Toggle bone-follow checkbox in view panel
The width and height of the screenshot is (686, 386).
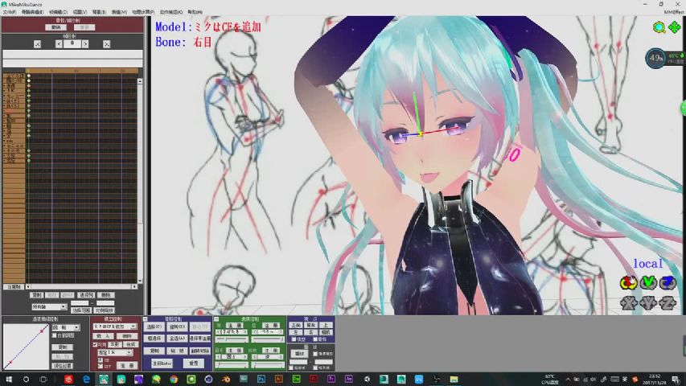point(315,339)
